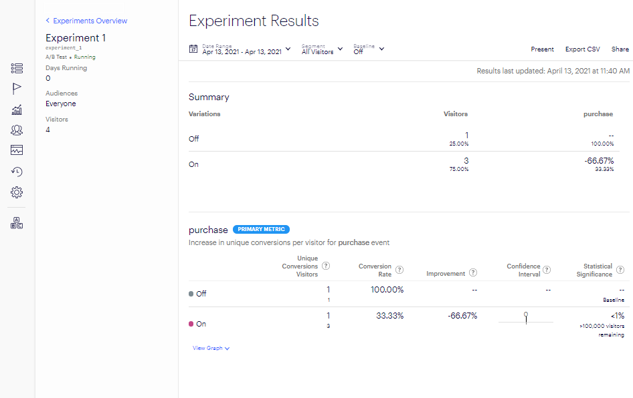
Task: Click help icon next to Conversion Rate
Action: pyautogui.click(x=399, y=270)
